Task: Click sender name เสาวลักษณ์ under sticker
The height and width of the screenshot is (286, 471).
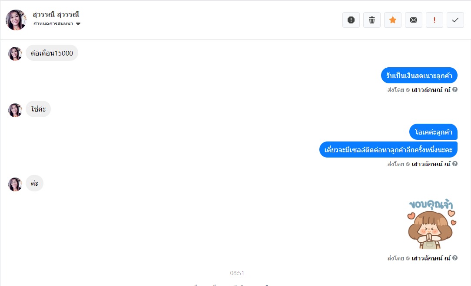Action: click(431, 258)
